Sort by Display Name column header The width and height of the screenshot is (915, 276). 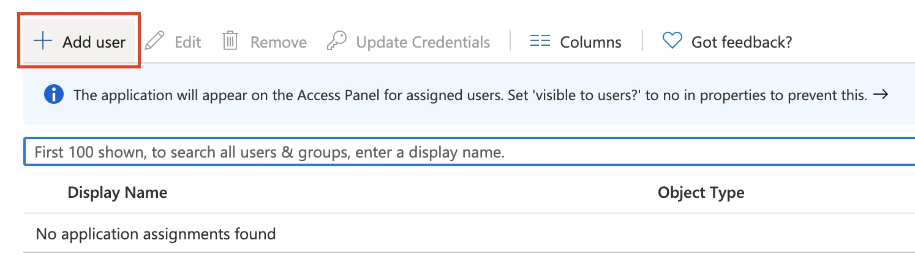117,193
